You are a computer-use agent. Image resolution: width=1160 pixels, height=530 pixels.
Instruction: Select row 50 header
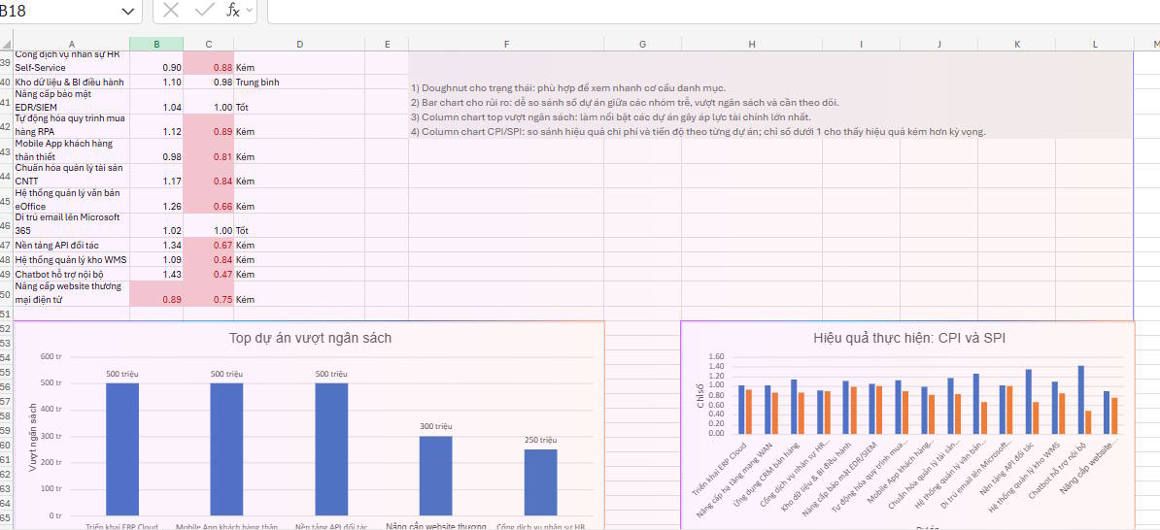[x=7, y=293]
